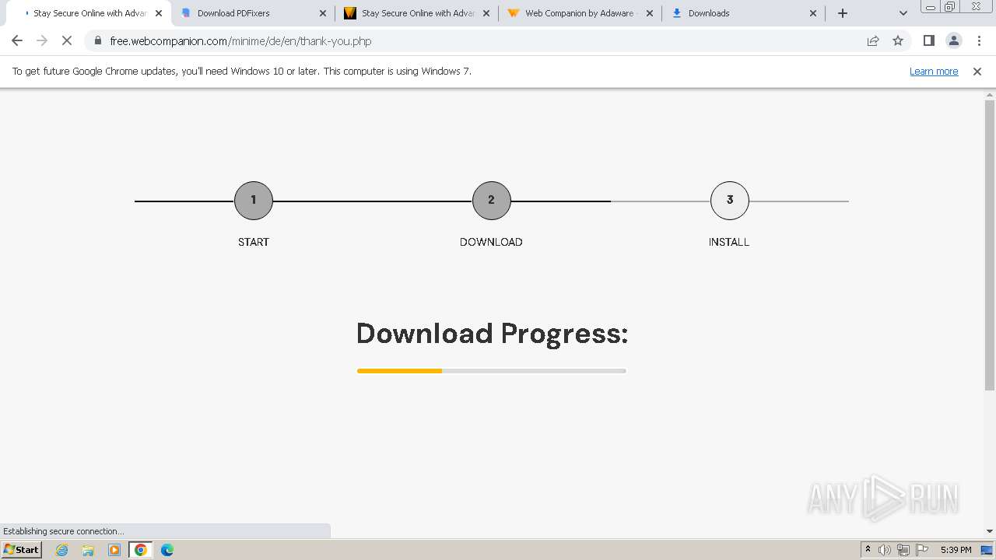Open the Chrome profile menu

click(x=954, y=40)
